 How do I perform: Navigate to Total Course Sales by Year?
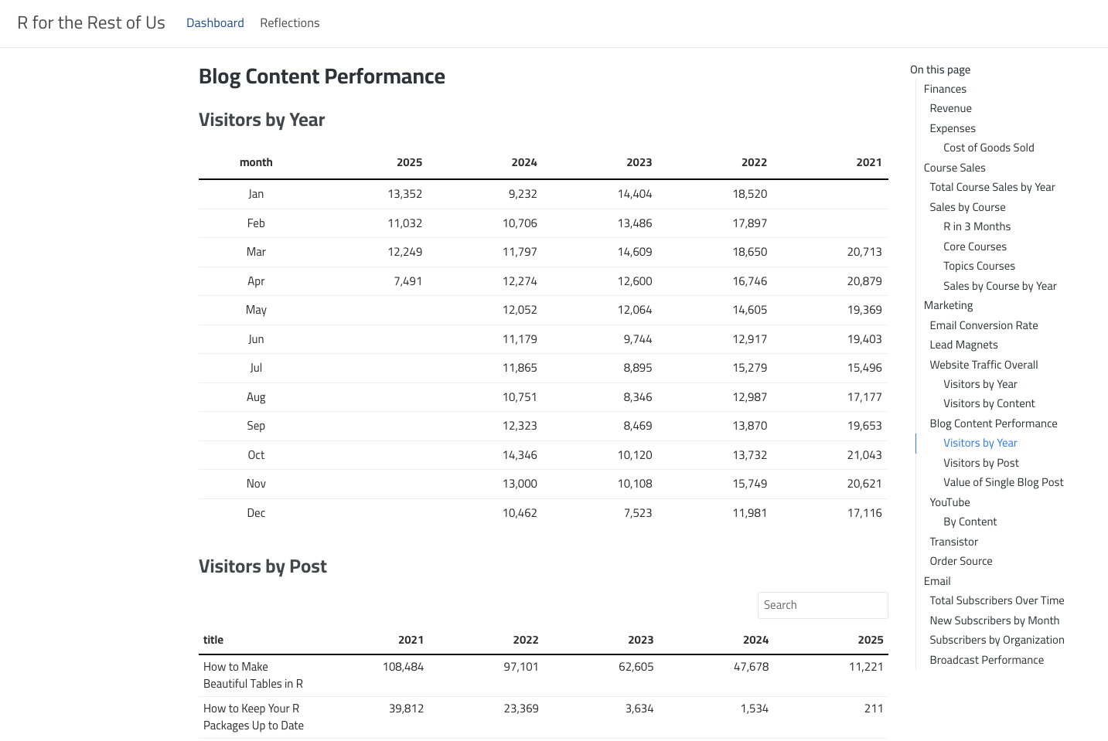pos(992,187)
